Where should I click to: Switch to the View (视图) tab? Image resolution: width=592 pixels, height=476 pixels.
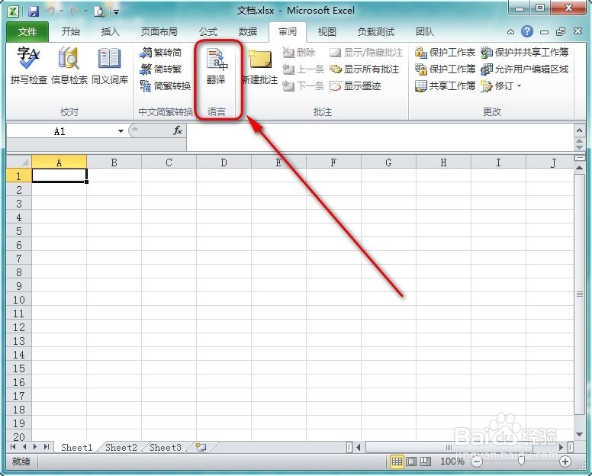click(x=327, y=32)
